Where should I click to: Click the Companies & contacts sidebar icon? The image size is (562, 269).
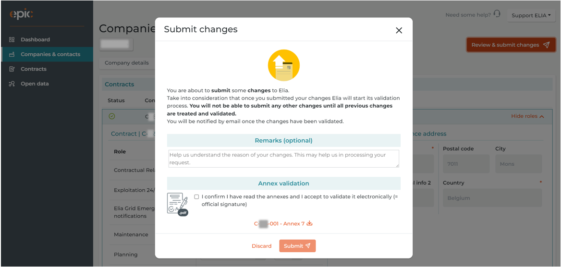(12, 54)
